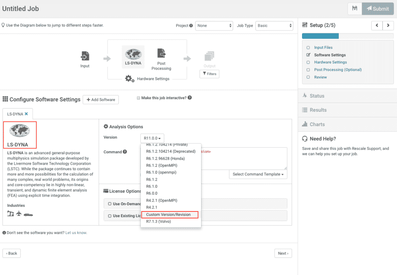Click help icon beside interactive job option

point(190,98)
